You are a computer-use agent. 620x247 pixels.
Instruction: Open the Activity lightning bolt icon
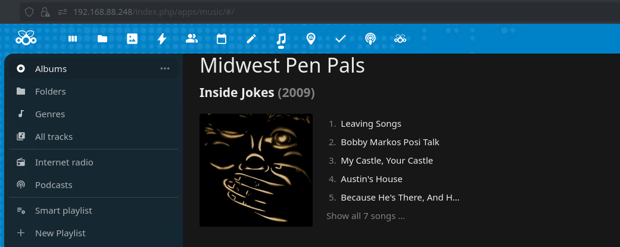tap(162, 39)
